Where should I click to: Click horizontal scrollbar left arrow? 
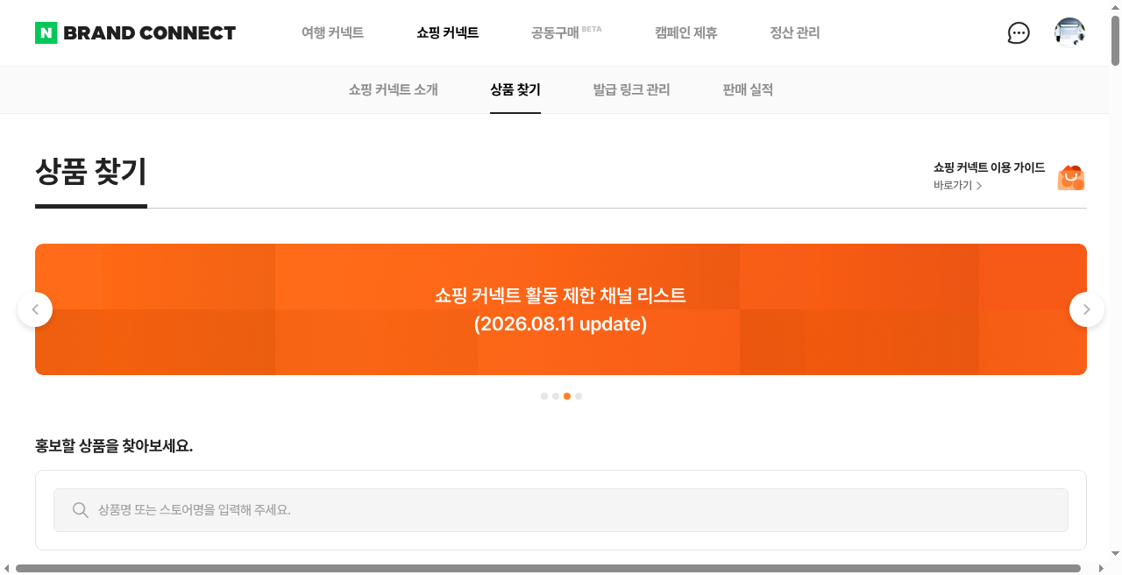pyautogui.click(x=7, y=569)
